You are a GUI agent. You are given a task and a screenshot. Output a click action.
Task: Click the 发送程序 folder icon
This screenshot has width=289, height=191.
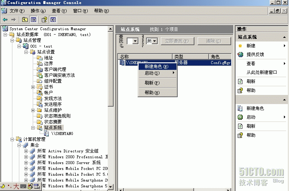pos(40,104)
